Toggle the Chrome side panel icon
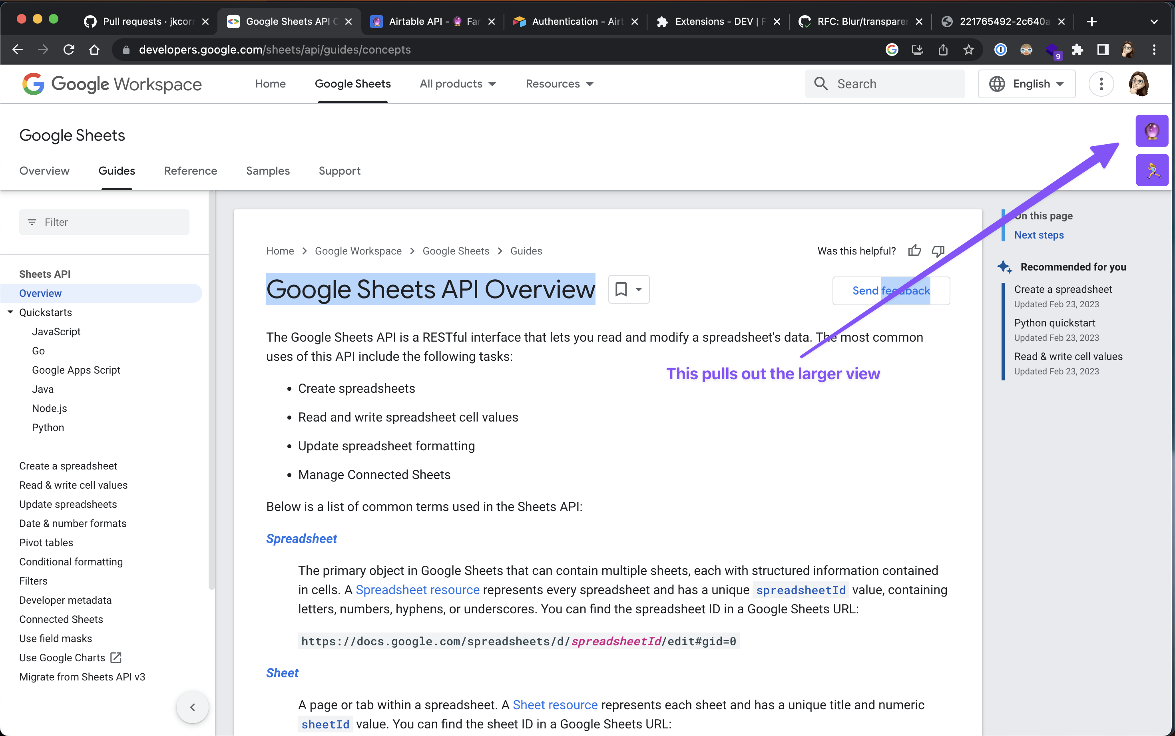 (x=1103, y=50)
